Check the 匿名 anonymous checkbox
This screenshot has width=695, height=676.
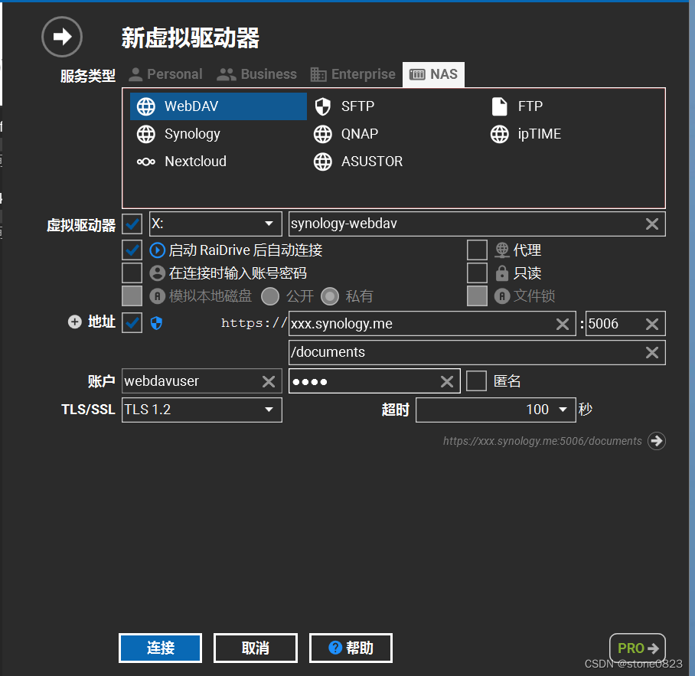click(x=477, y=380)
